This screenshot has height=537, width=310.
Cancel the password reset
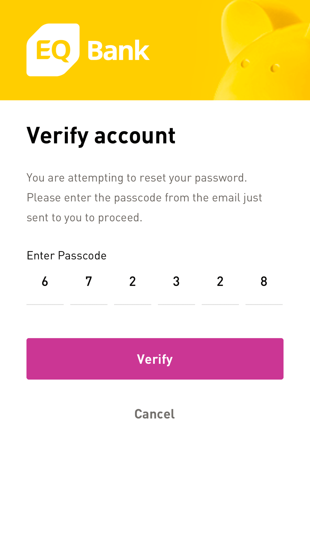155,414
